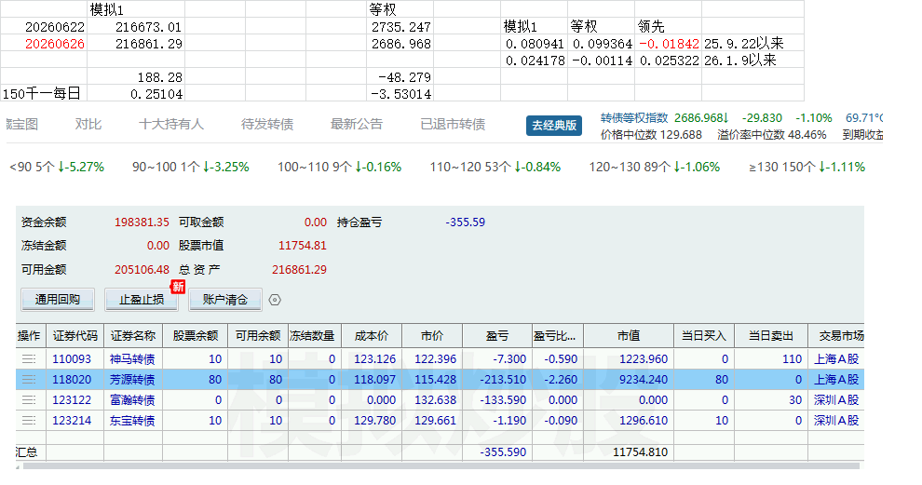Open the 十大持有人 tab
Viewport: 922px width, 485px height.
pos(171,124)
